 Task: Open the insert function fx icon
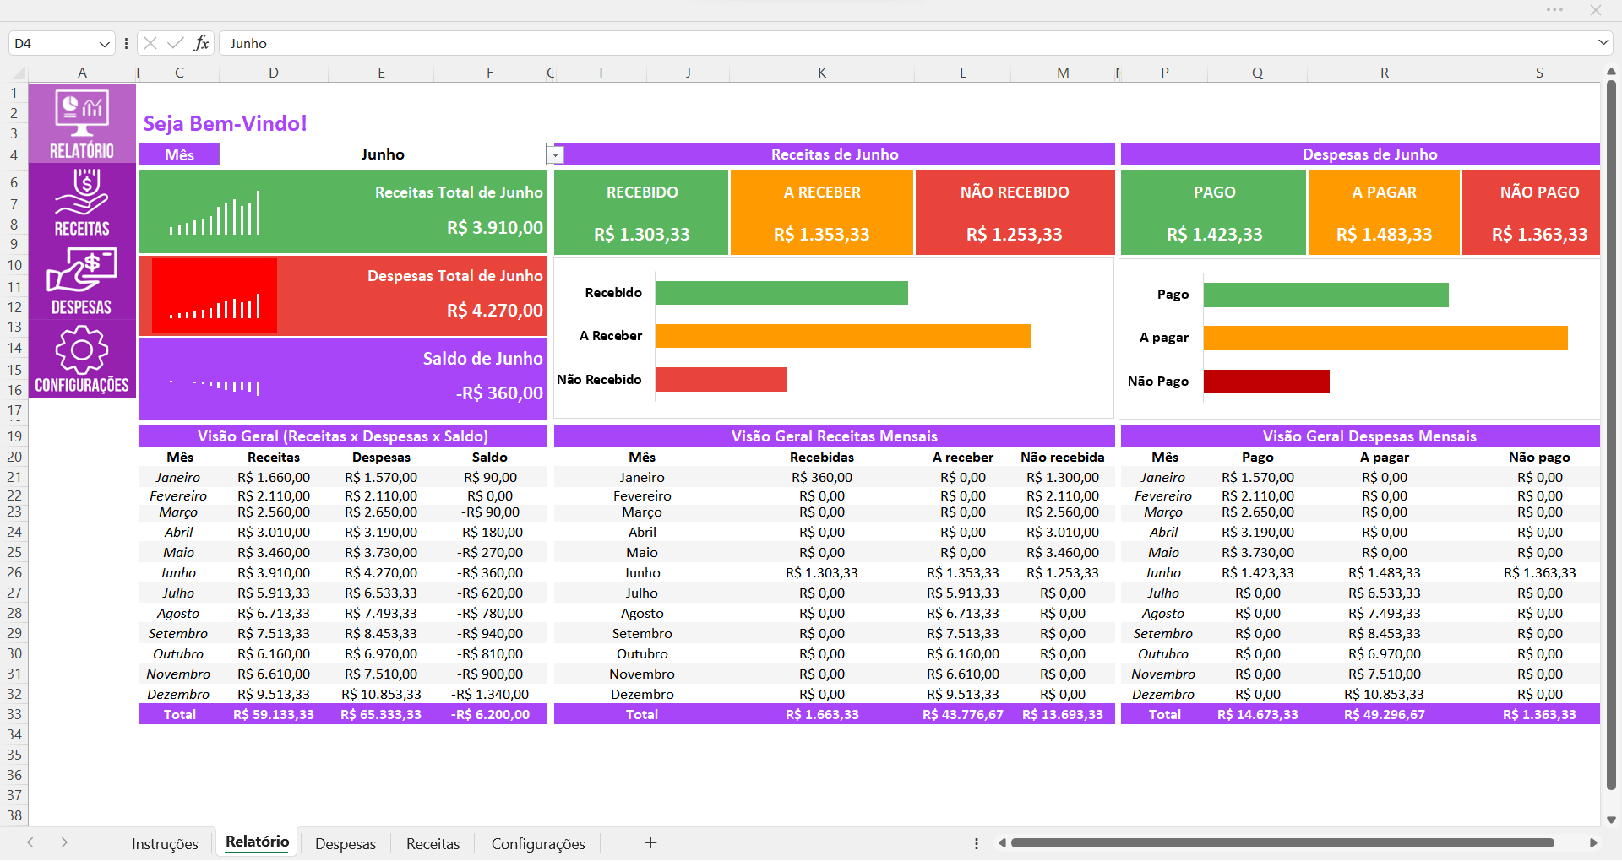[201, 43]
